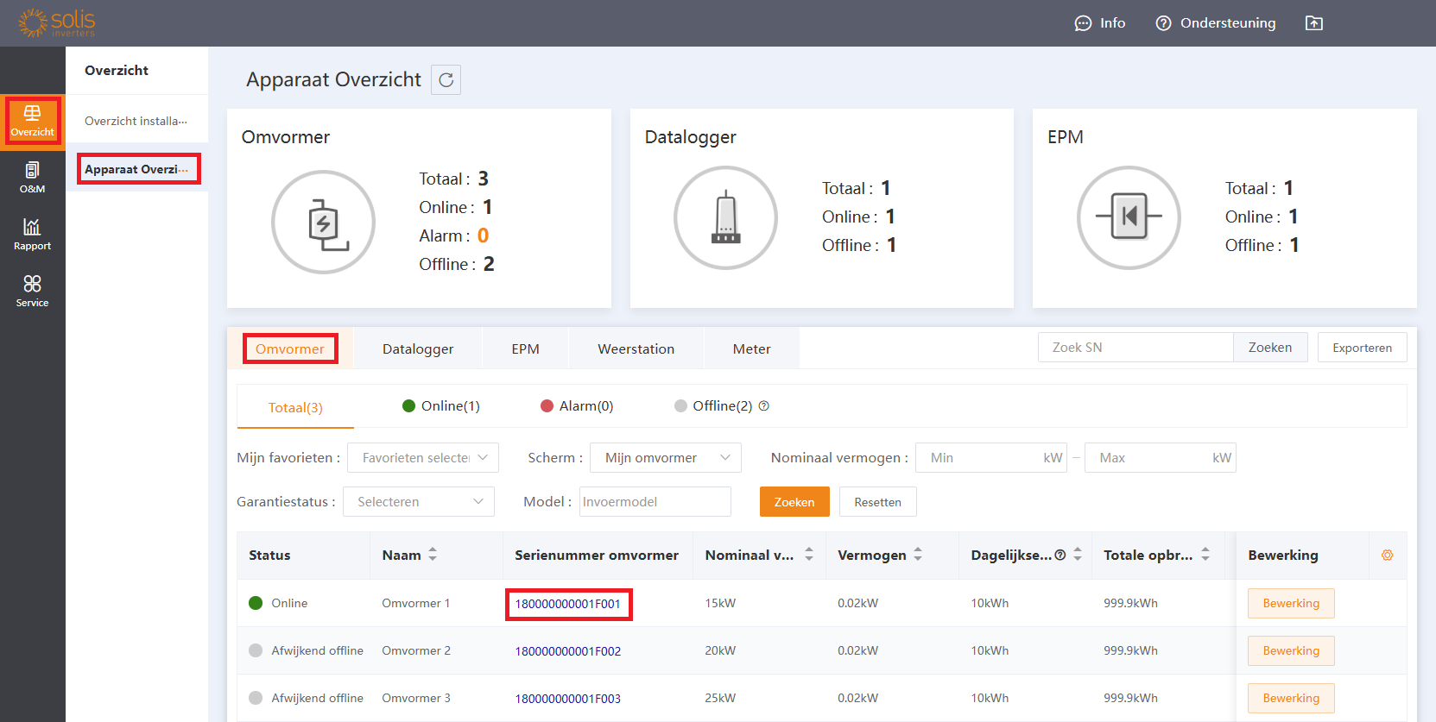Open the Rapport sidebar section
The image size is (1436, 722).
pyautogui.click(x=32, y=234)
